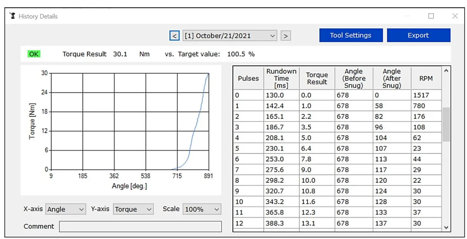The width and height of the screenshot is (467, 239).
Task: Click the Pulses cell for pulse row 7
Action: (x=248, y=170)
